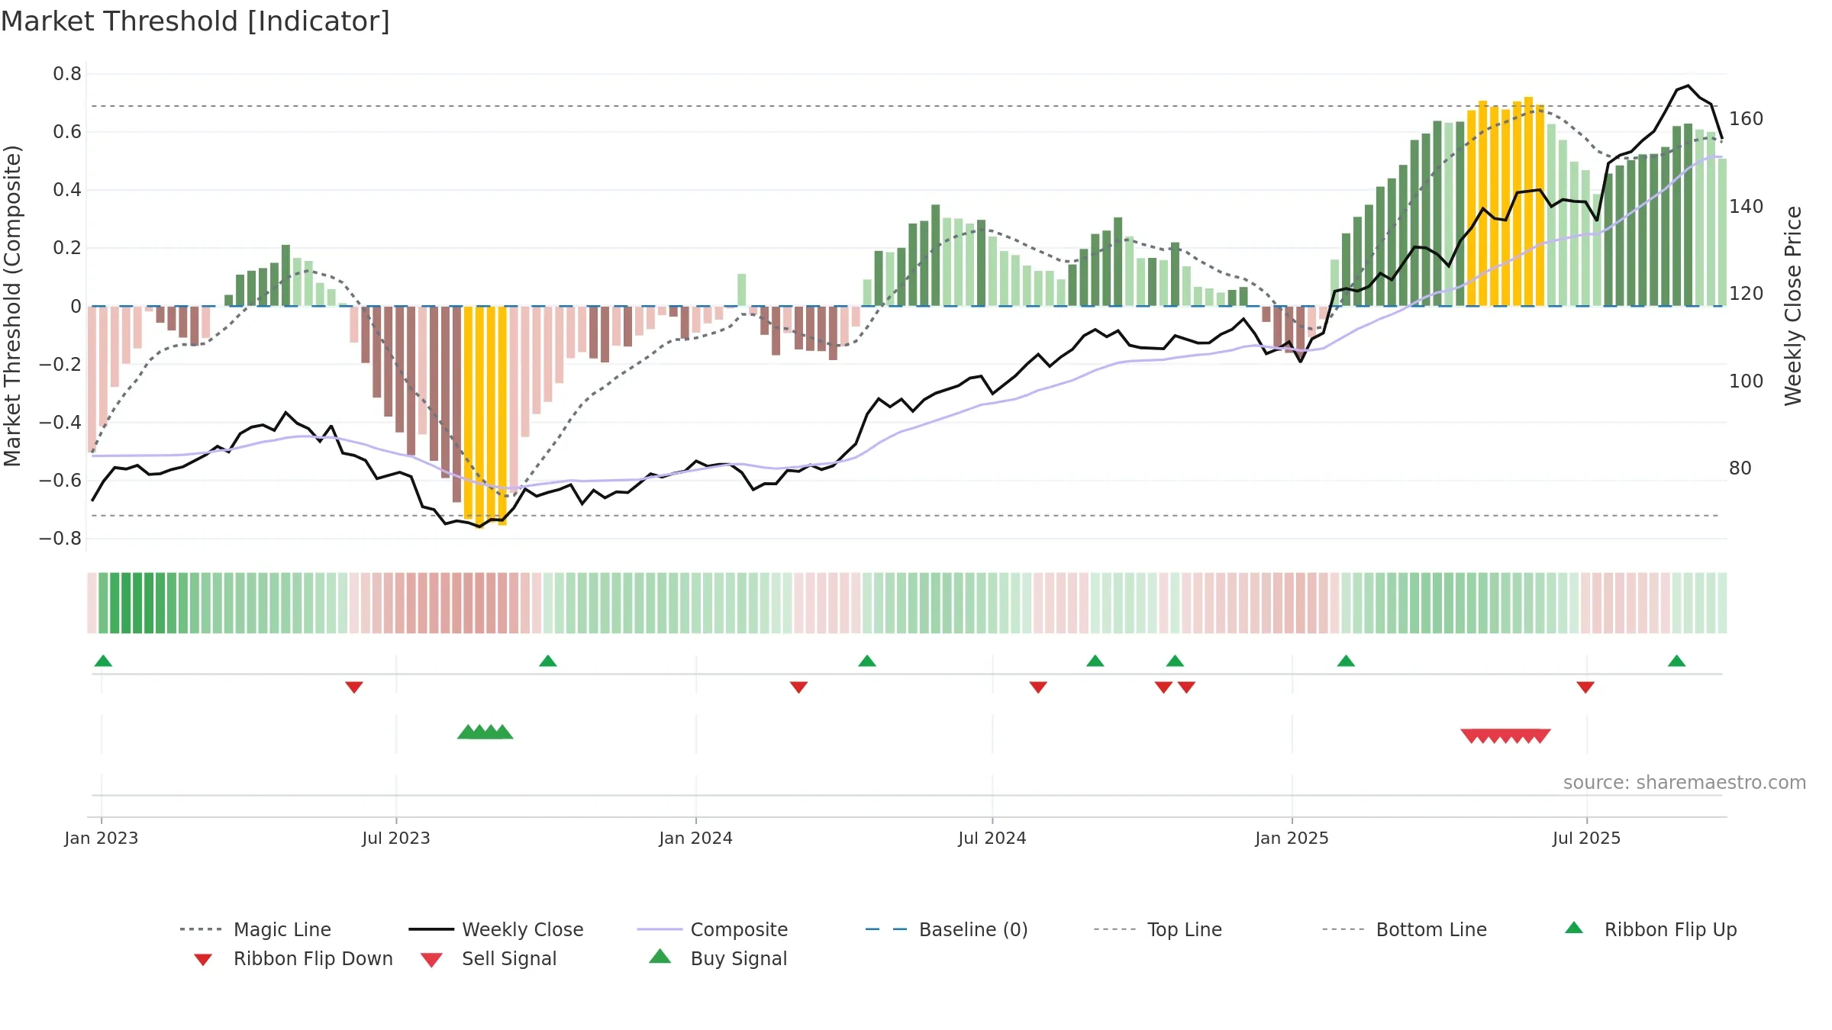
Task: Click the 160 right price axis label
Action: pos(1746,119)
